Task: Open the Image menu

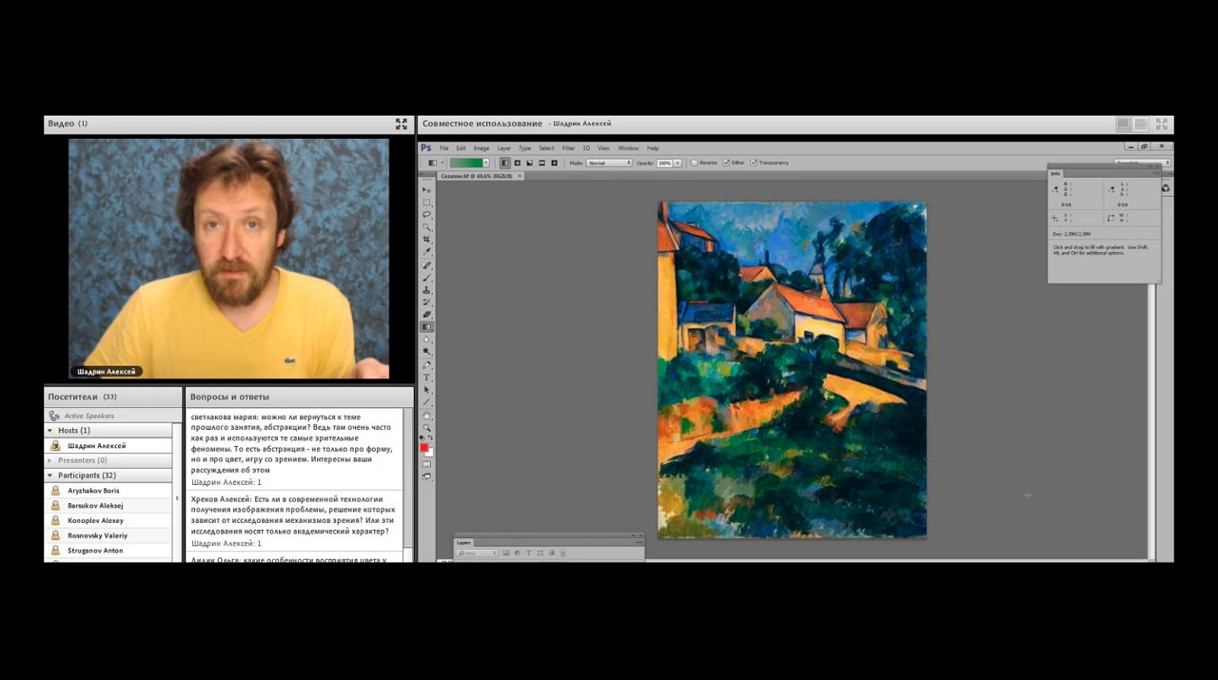Action: (x=481, y=147)
